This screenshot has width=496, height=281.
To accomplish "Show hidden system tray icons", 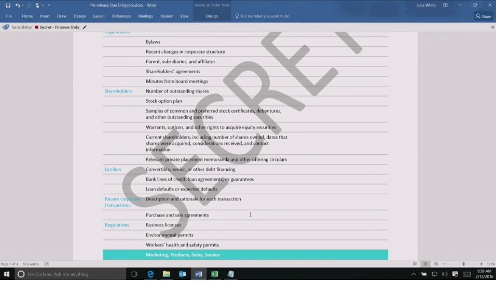I will [414, 274].
